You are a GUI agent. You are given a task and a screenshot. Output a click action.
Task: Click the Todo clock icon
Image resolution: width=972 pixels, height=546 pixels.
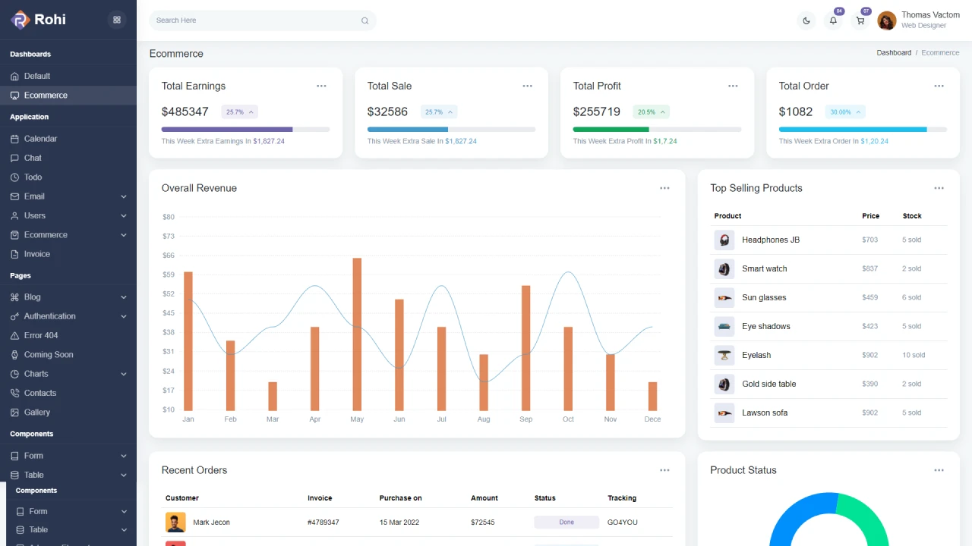14,177
